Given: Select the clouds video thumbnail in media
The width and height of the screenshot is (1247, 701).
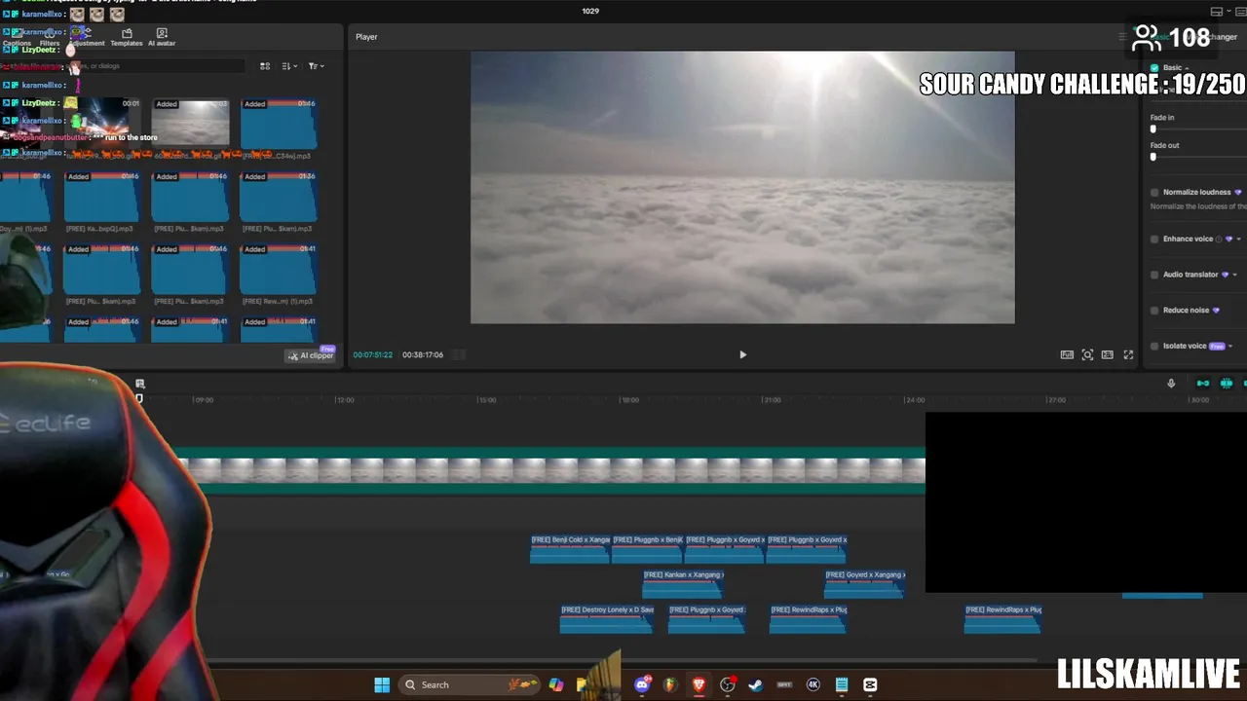Looking at the screenshot, I should [x=190, y=122].
